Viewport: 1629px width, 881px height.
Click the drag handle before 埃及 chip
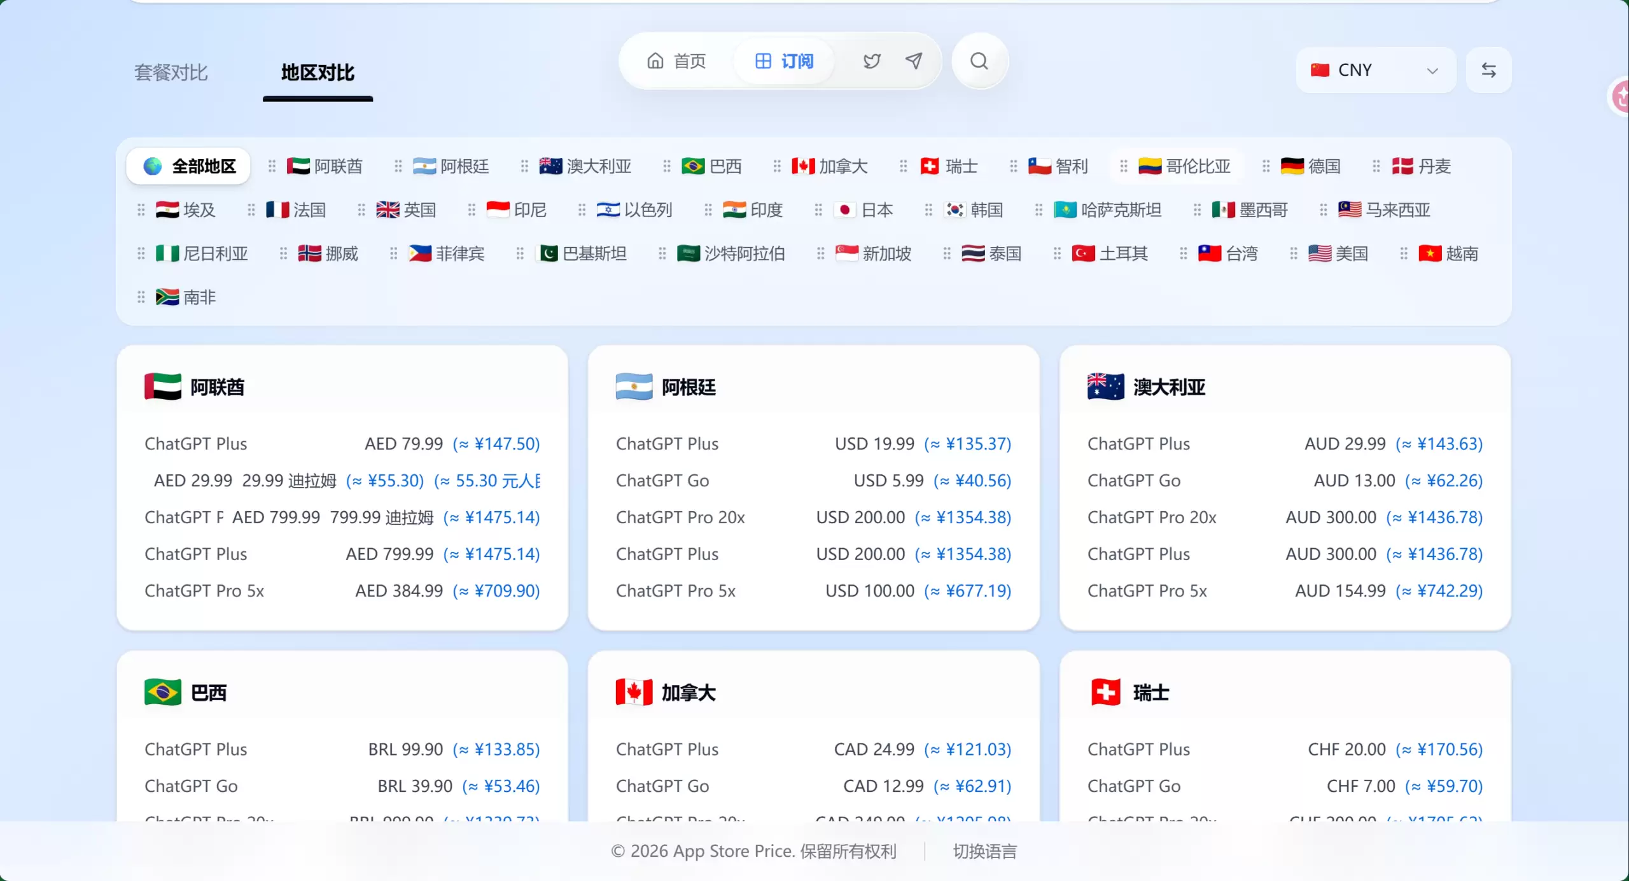pos(141,209)
